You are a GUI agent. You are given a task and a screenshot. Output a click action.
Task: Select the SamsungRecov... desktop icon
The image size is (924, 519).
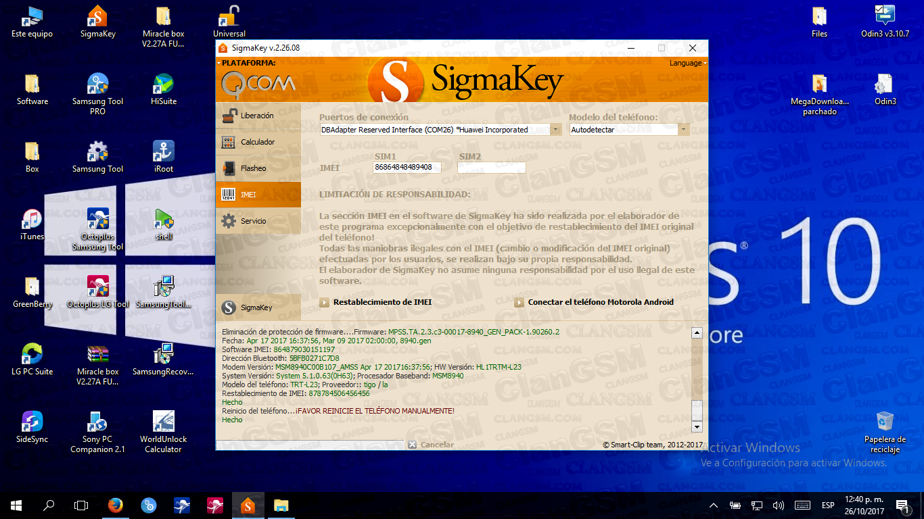tap(163, 360)
